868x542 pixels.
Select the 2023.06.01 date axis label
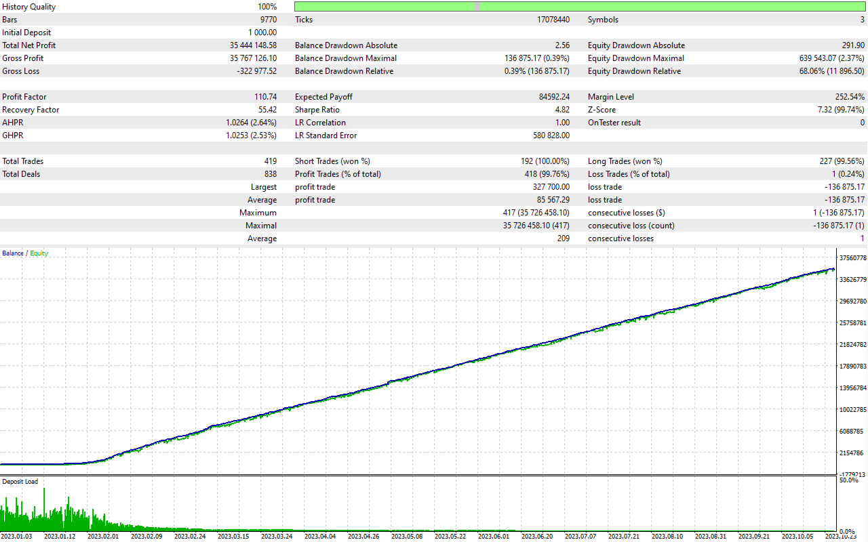click(x=494, y=536)
